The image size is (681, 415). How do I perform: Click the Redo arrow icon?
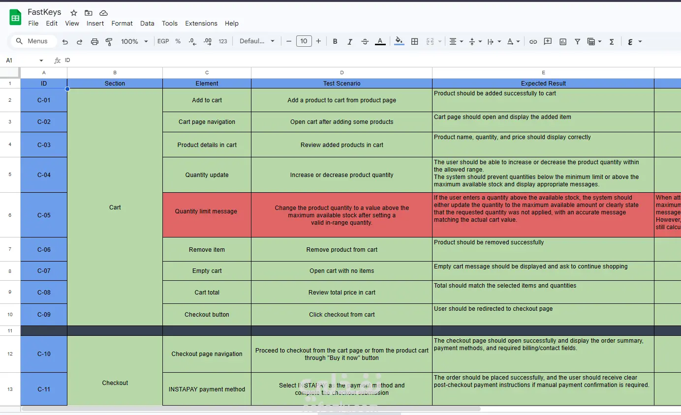tap(80, 42)
